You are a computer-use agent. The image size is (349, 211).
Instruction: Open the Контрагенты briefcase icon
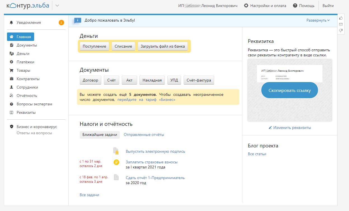(11, 78)
